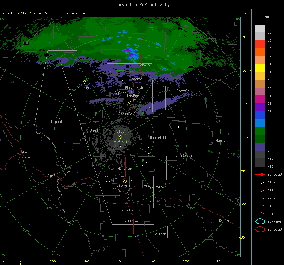Click the magenta 18TS arrow legend icon
The height and width of the screenshot is (265, 284).
(x=260, y=214)
